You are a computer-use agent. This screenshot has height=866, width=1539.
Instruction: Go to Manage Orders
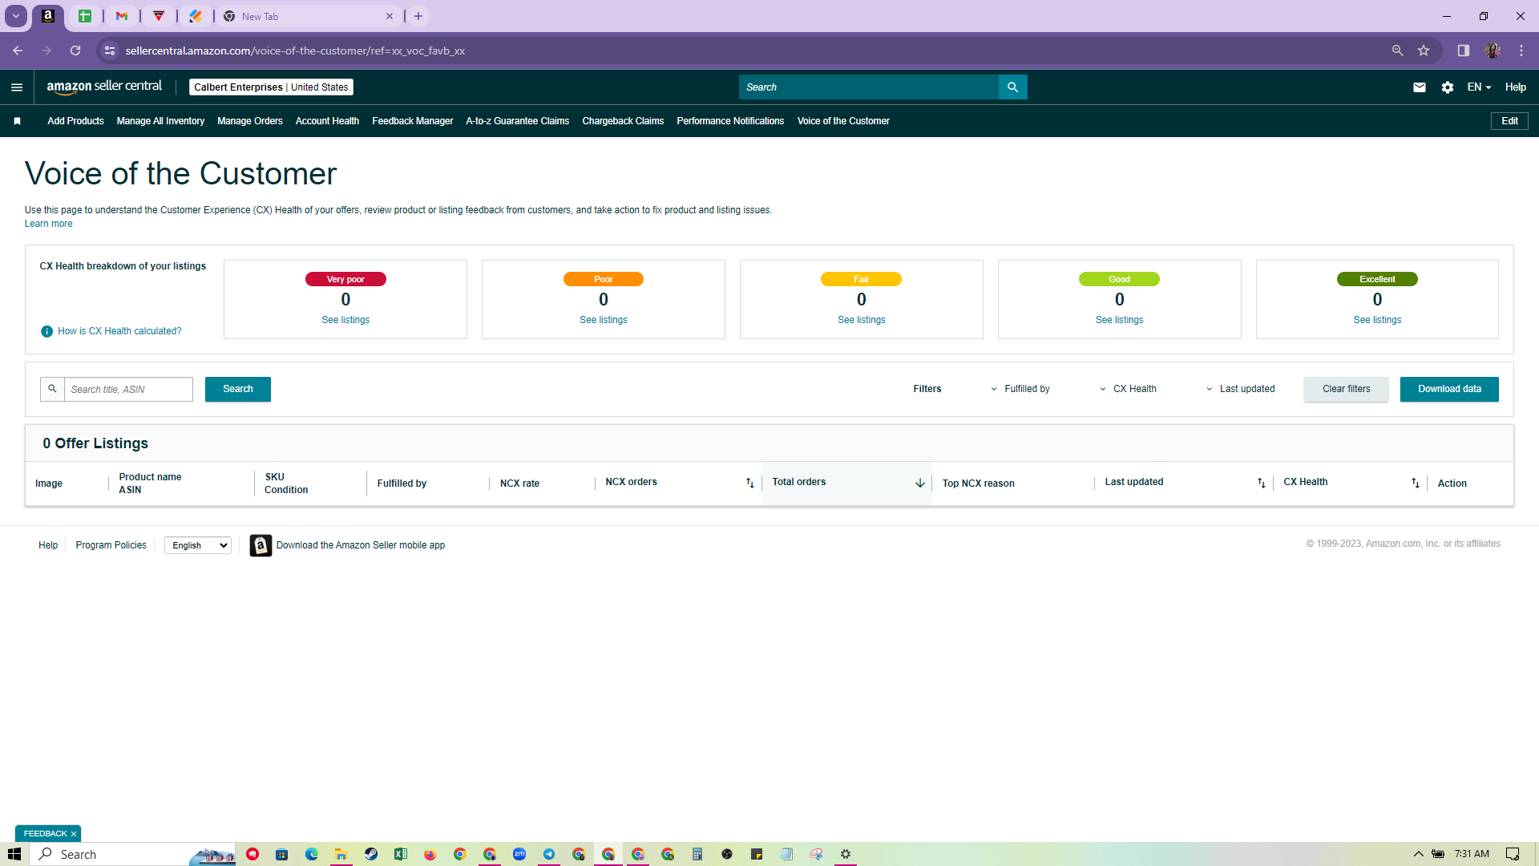tap(250, 121)
